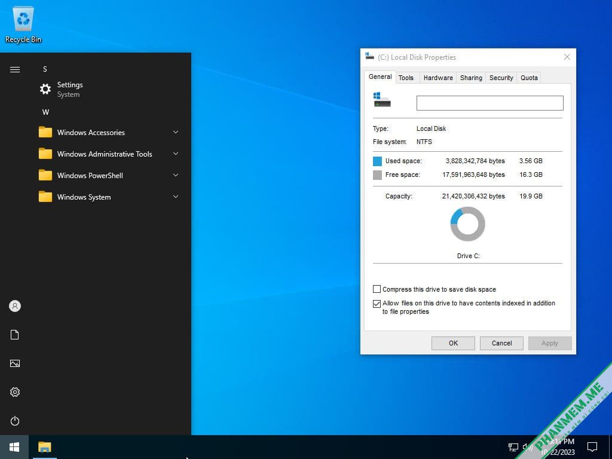612x459 pixels.
Task: Click the Local Disk type value
Action: pyautogui.click(x=431, y=128)
